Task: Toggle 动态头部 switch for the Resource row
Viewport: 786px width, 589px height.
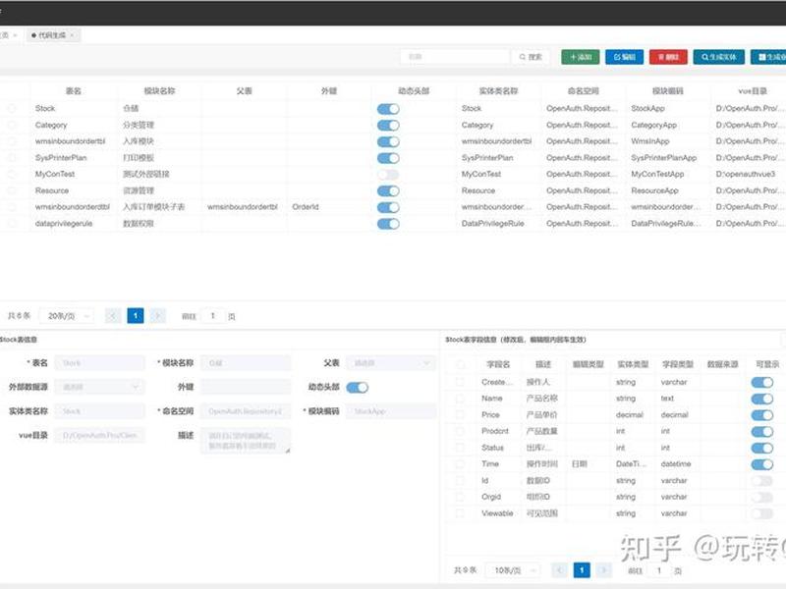Action: click(x=388, y=191)
